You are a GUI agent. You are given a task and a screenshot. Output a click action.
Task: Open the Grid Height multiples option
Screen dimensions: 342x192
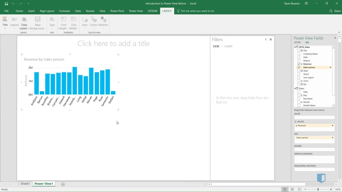tap(63, 23)
